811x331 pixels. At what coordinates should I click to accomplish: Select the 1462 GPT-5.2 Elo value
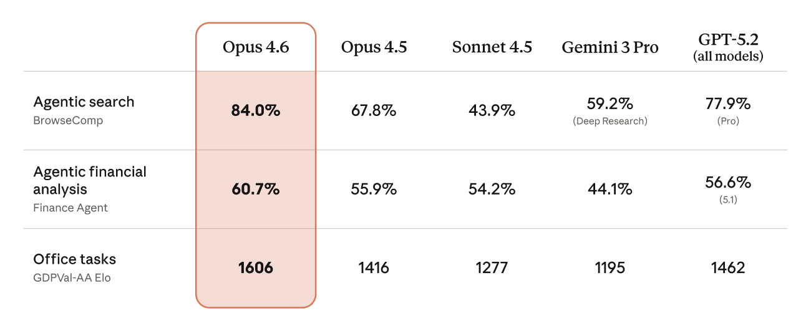(x=727, y=268)
